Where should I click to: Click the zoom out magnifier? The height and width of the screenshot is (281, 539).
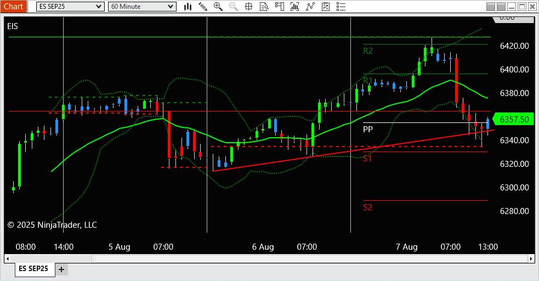pos(234,7)
